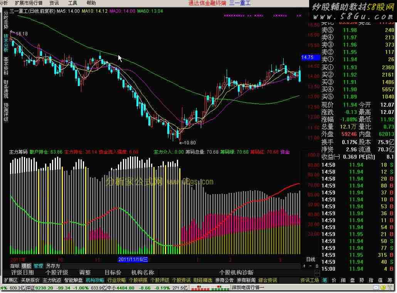Switch to 分时走势 sidebar tab
This screenshot has width=397, height=293.
[6, 20]
